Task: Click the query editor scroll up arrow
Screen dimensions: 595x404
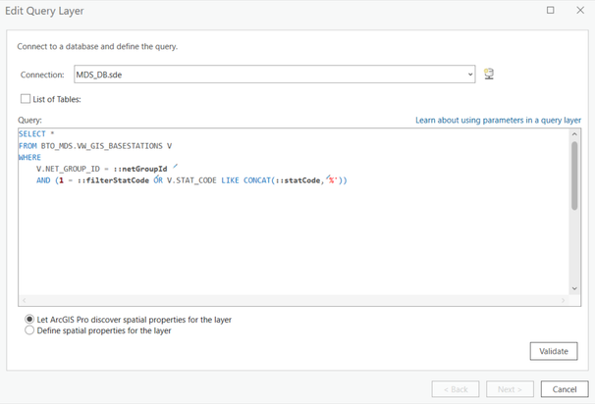Action: [x=574, y=134]
